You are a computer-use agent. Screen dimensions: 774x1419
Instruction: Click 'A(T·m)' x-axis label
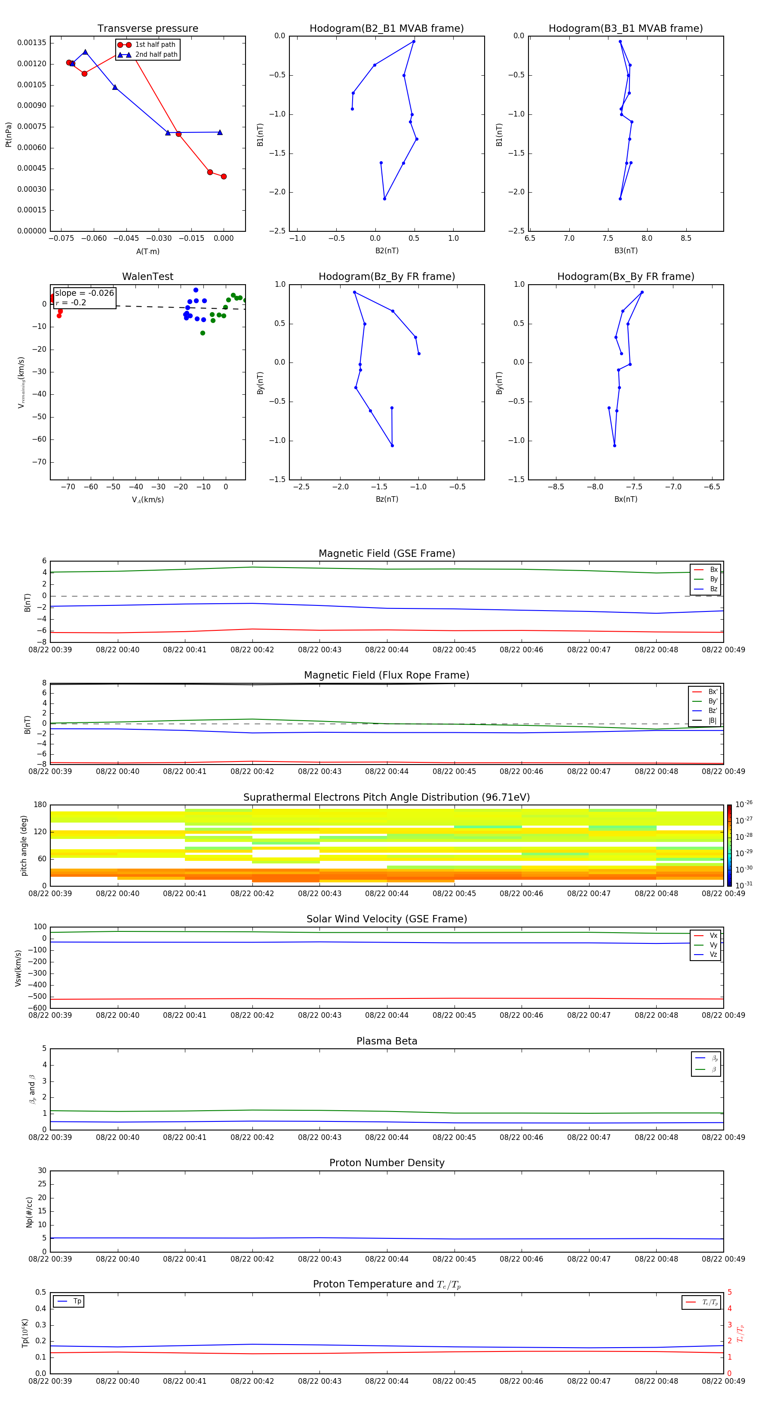click(147, 252)
